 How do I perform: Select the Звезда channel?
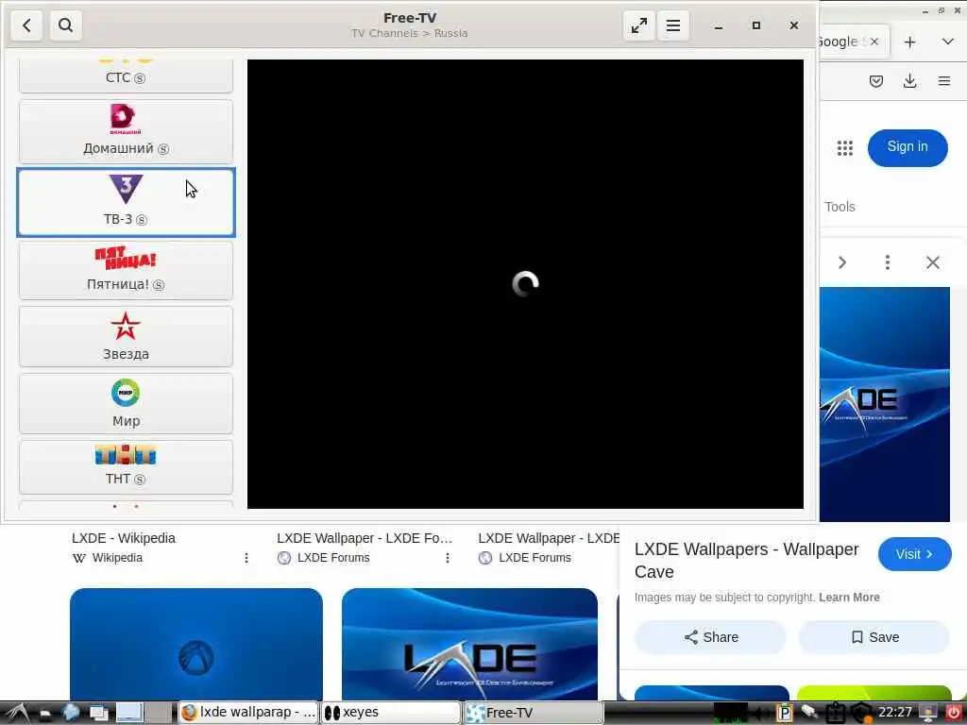tap(126, 337)
